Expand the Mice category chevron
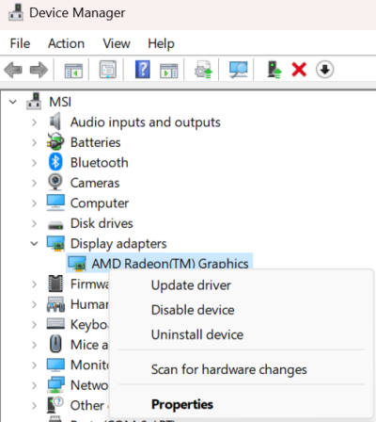The image size is (376, 422). [34, 345]
